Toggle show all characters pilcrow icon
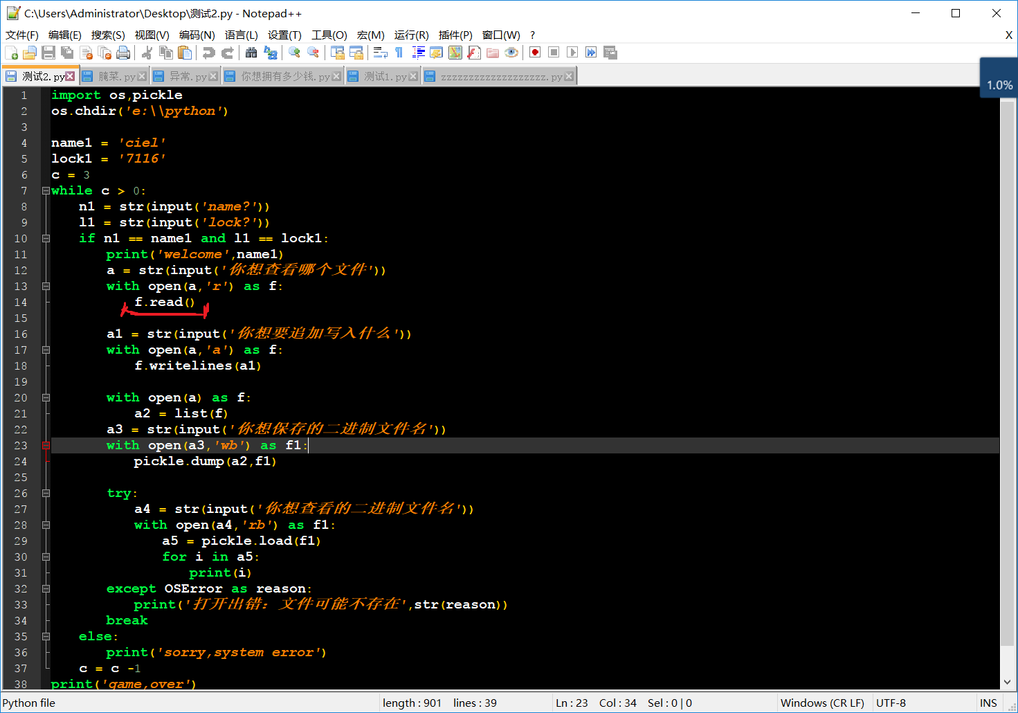 tap(399, 53)
